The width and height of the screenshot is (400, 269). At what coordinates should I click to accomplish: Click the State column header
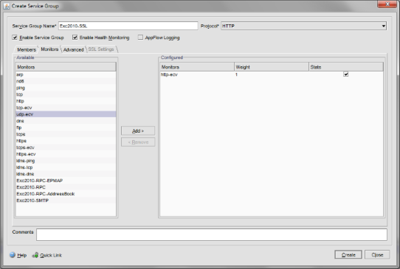[346, 67]
